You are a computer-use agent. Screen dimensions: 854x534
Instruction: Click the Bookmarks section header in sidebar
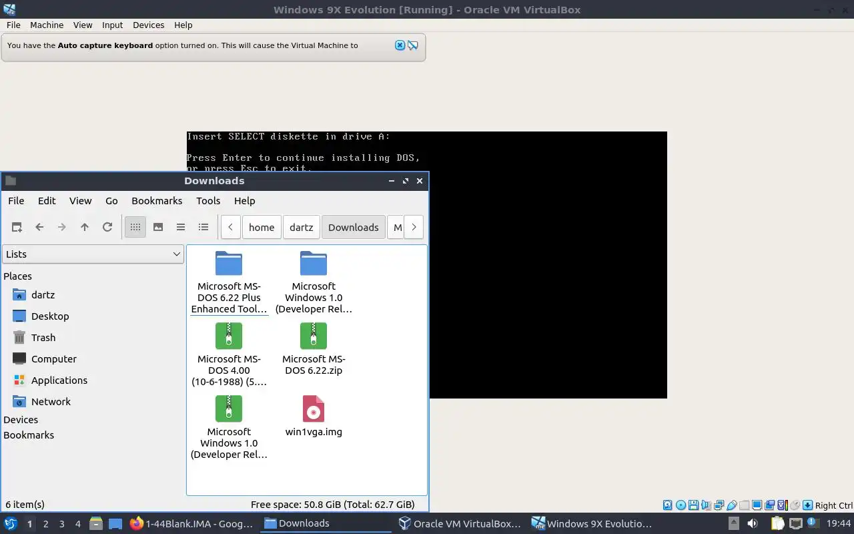point(29,435)
